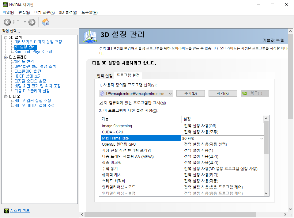The image size is (294, 218).
Task: Collapse the 디스플레이 tree node
Action: pyautogui.click(x=6, y=57)
